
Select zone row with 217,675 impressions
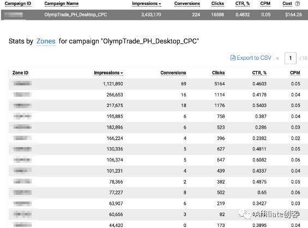(x=158, y=106)
